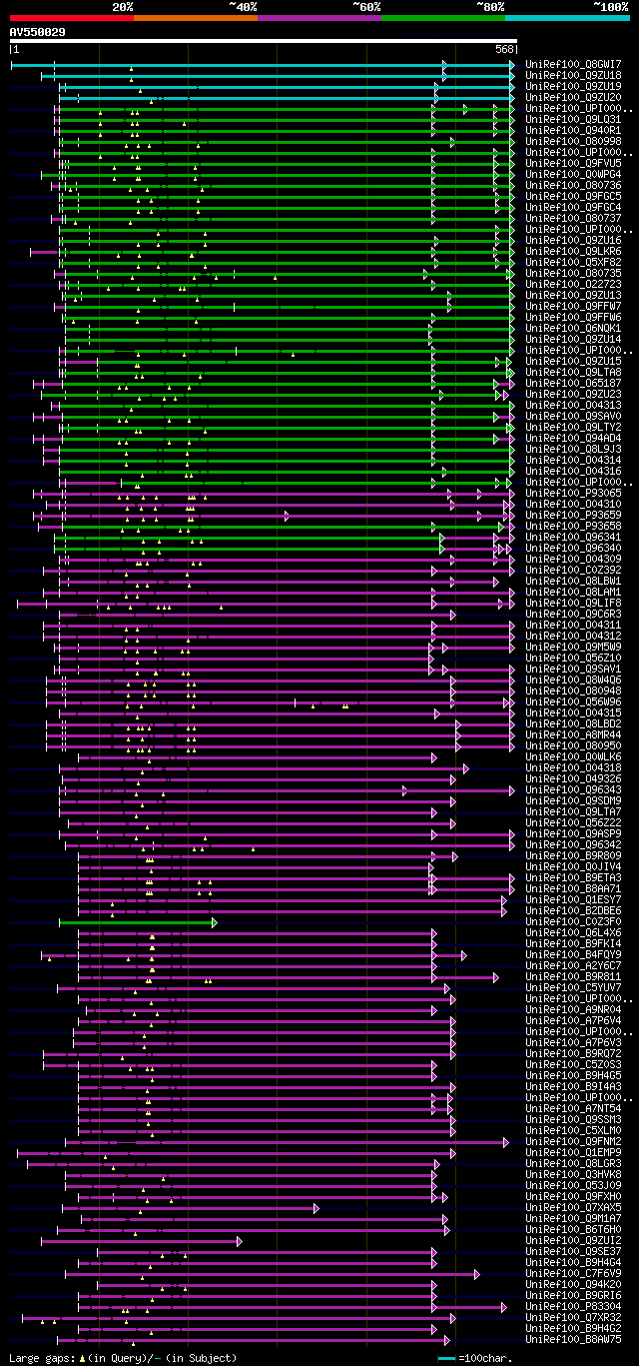Click the UniRef100_Q94AD4 entry
This screenshot has height=1366, width=639.
tap(573, 438)
